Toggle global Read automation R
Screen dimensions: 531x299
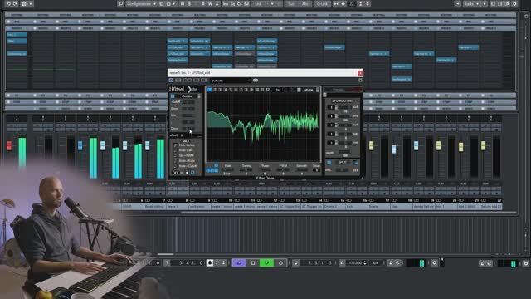click(203, 4)
